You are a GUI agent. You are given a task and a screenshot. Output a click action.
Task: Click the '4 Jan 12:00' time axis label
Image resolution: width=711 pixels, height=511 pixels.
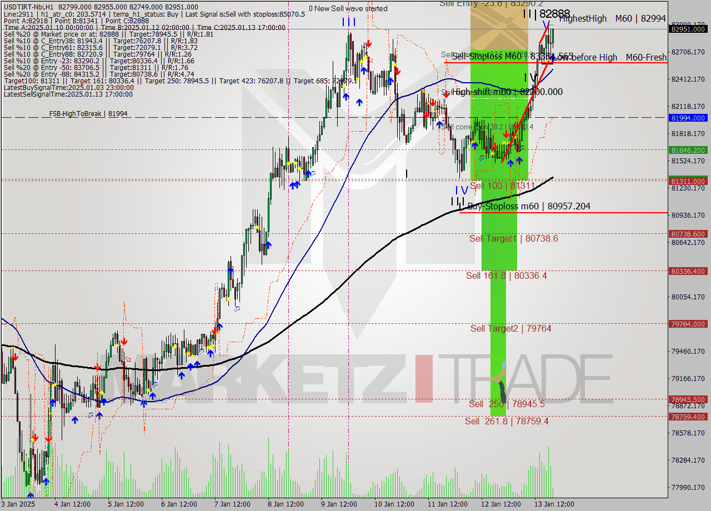(72, 504)
